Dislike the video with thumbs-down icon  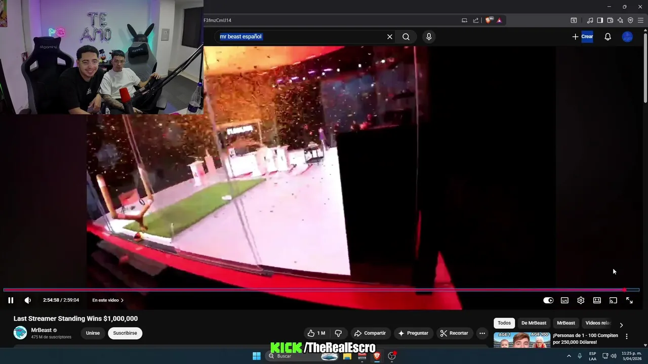(x=338, y=333)
